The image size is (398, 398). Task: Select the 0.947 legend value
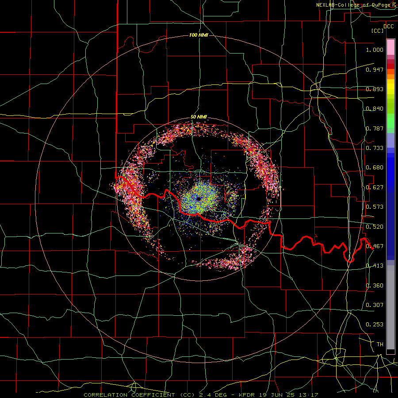click(375, 69)
